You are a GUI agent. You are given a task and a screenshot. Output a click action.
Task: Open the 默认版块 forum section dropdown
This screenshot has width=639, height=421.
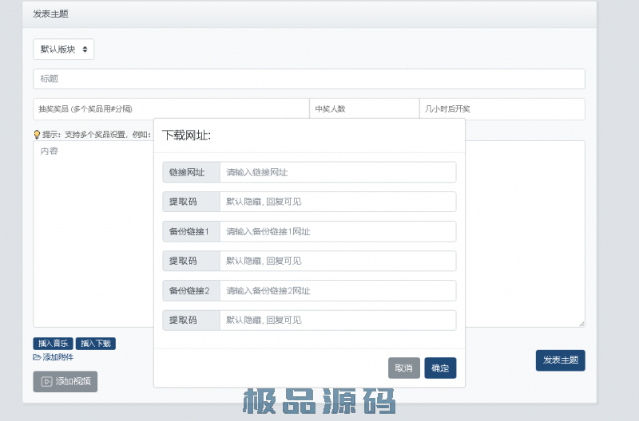[63, 49]
